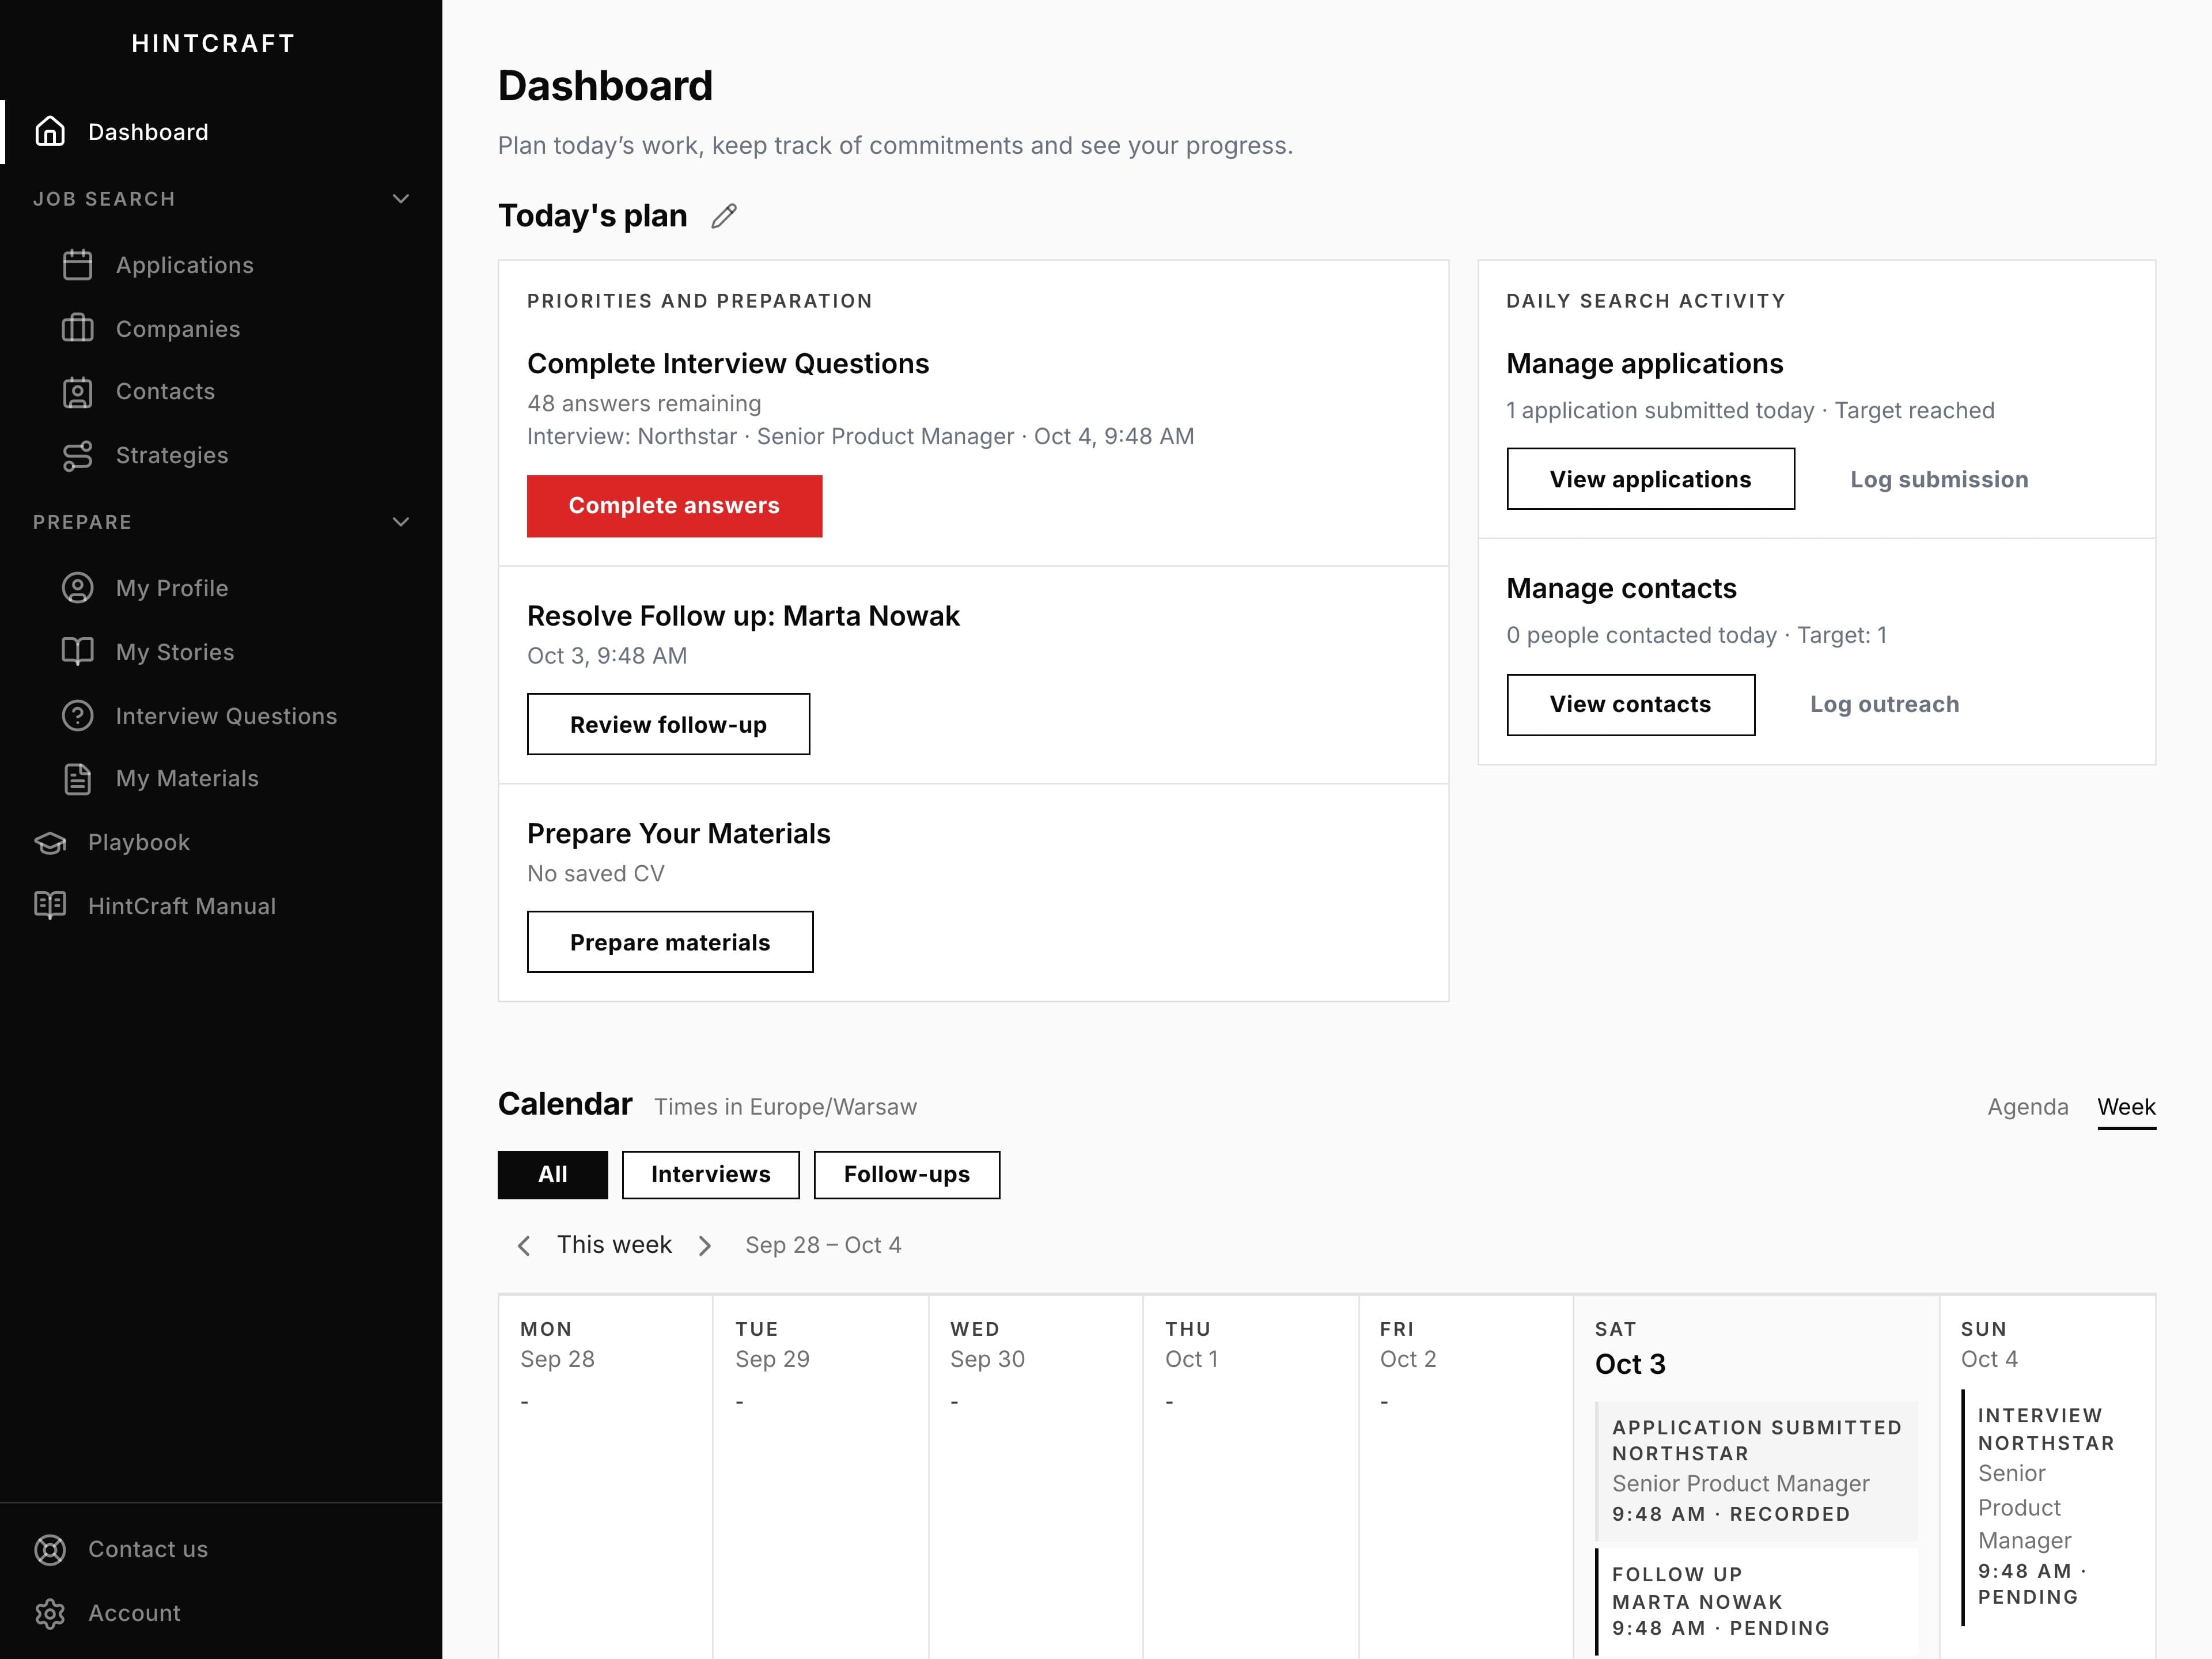Click the View contacts button
This screenshot has height=1659, width=2212.
(x=1631, y=704)
